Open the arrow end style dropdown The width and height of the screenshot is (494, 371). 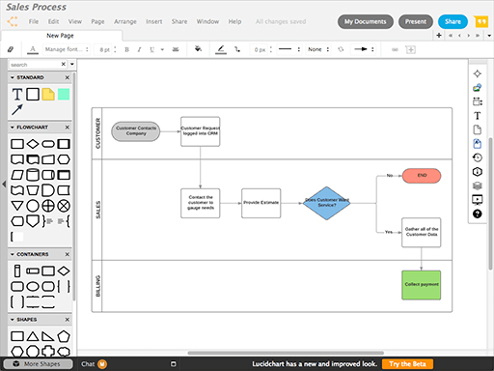pyautogui.click(x=364, y=49)
